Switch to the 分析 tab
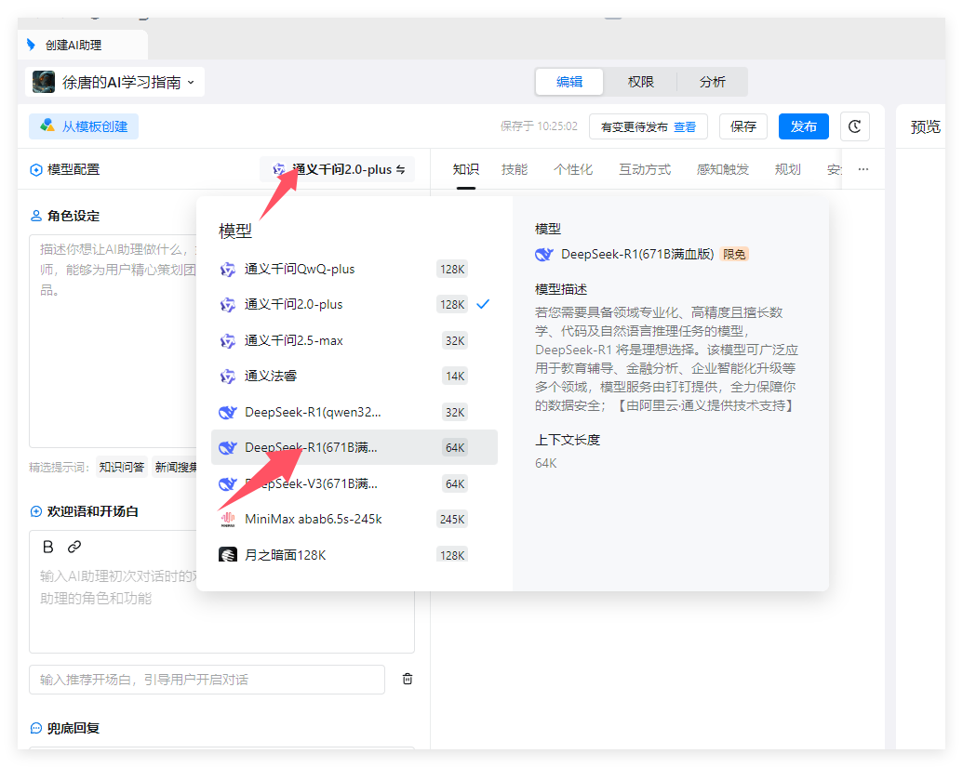 click(x=713, y=82)
